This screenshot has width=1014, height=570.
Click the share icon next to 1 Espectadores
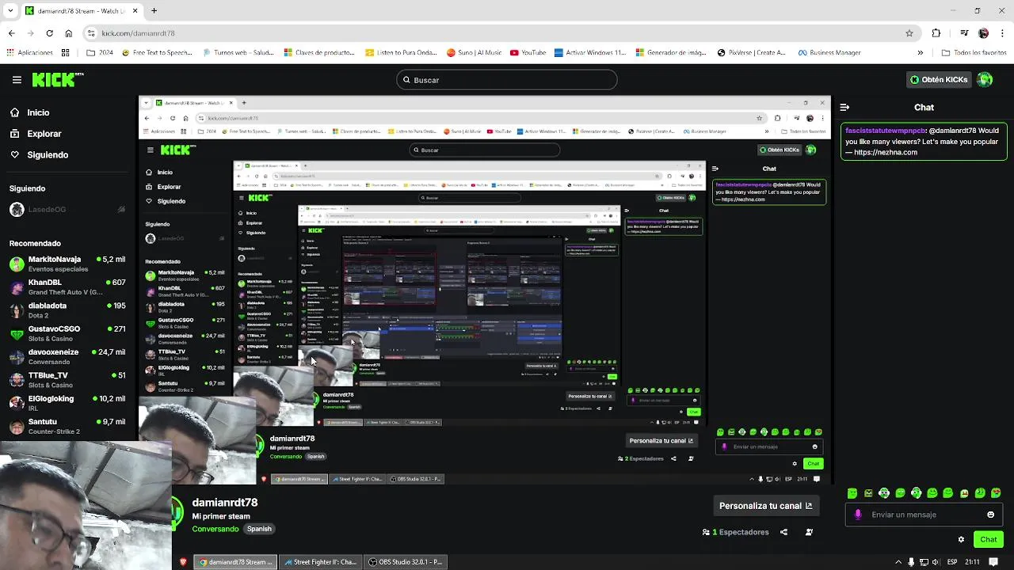point(783,532)
